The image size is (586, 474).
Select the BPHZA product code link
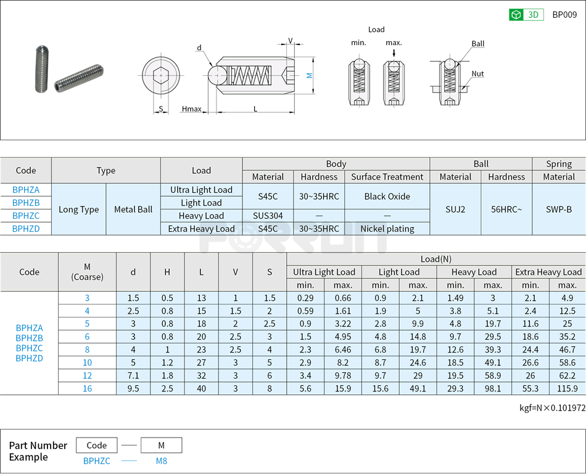(x=25, y=190)
